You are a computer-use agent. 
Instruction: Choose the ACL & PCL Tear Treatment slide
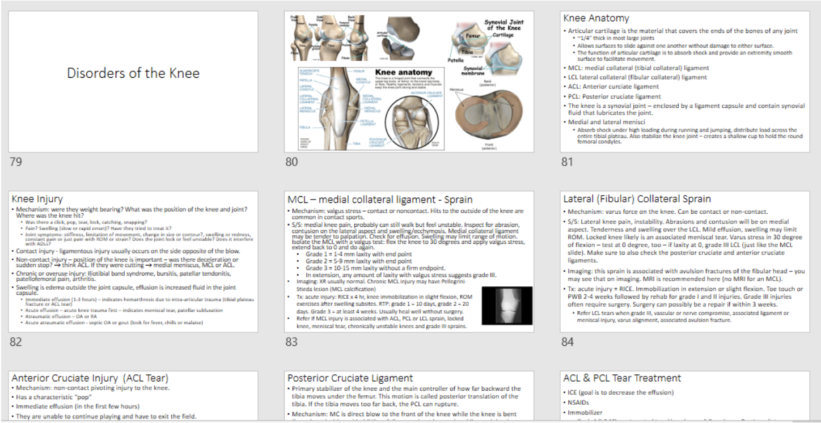coord(684,396)
